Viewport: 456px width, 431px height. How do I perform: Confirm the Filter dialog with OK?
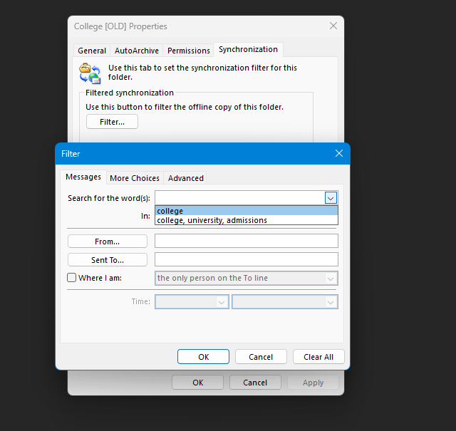(x=203, y=356)
